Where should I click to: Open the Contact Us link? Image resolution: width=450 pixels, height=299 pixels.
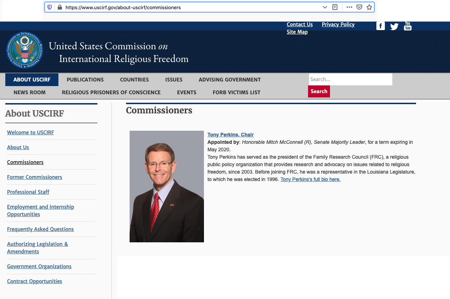pos(300,24)
